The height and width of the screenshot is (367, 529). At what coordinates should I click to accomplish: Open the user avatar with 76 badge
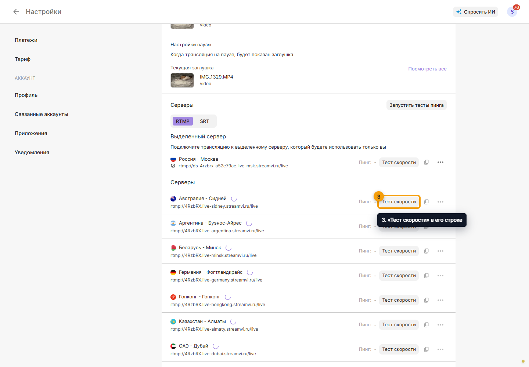[512, 12]
